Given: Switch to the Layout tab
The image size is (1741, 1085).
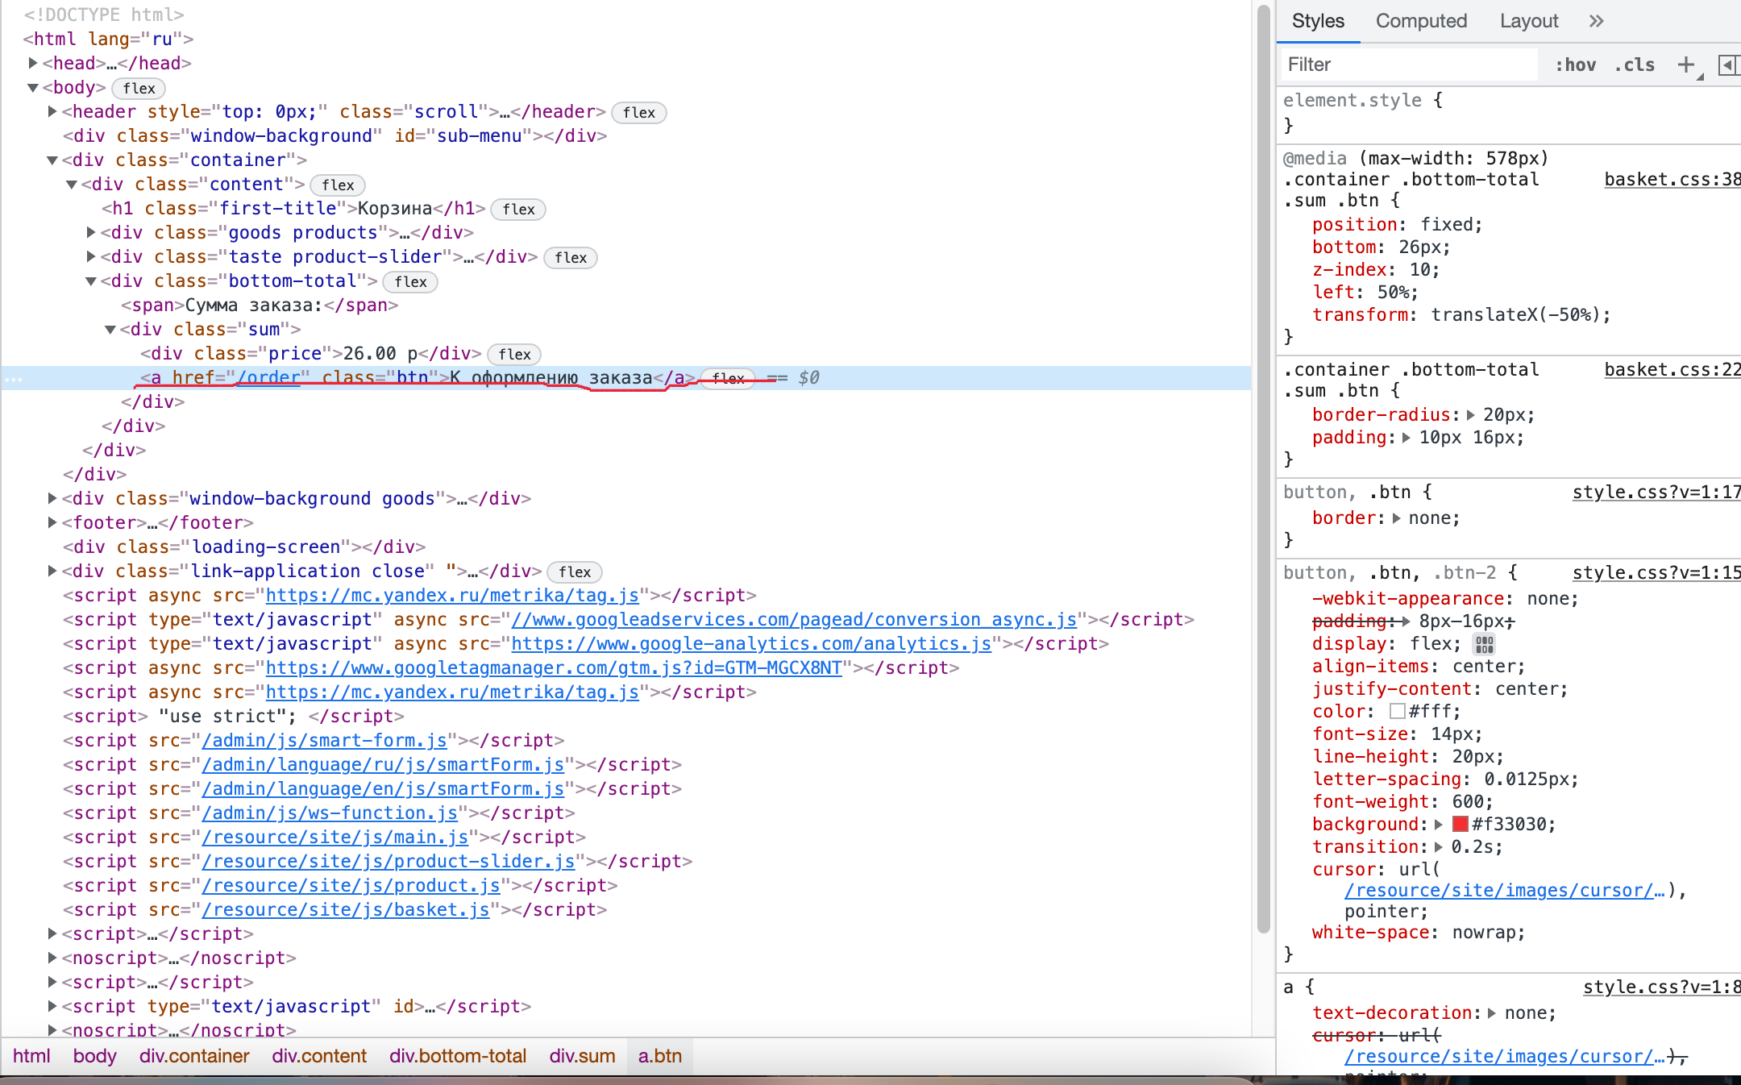Looking at the screenshot, I should 1529,21.
